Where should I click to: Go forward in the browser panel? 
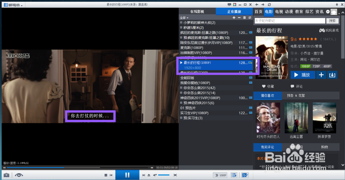(x=263, y=4)
